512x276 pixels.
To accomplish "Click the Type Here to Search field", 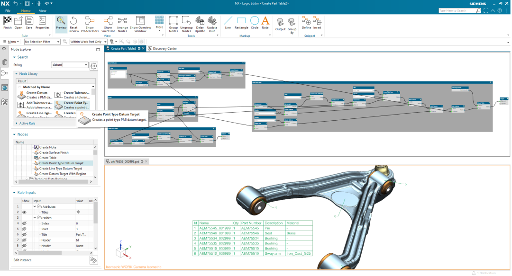I will (457, 11).
